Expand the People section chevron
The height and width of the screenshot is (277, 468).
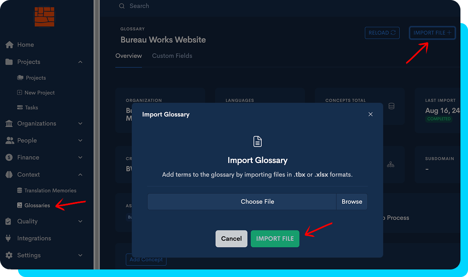tap(80, 140)
